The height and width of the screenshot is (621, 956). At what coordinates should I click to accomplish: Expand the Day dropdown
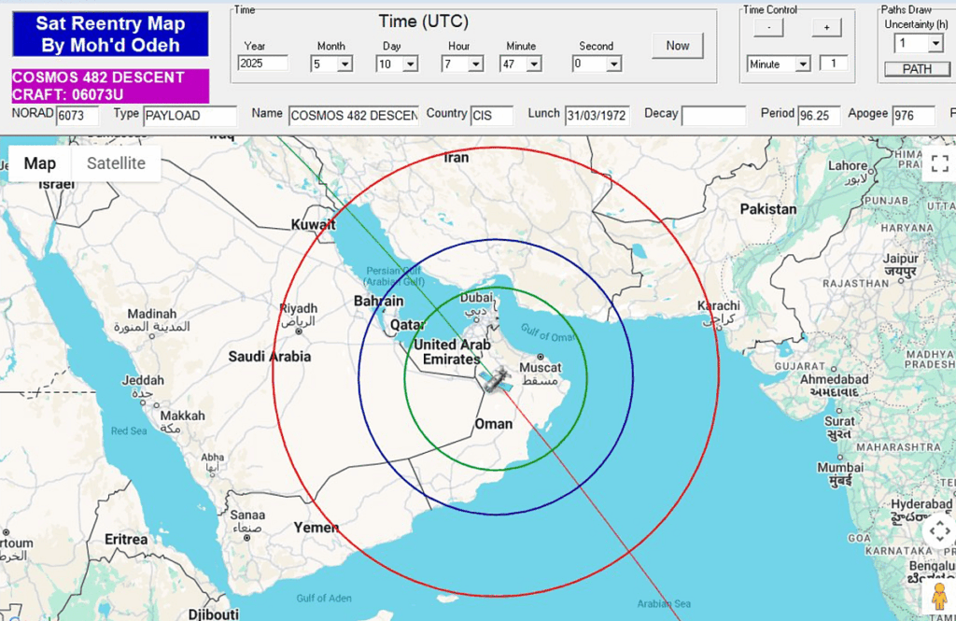(x=410, y=64)
